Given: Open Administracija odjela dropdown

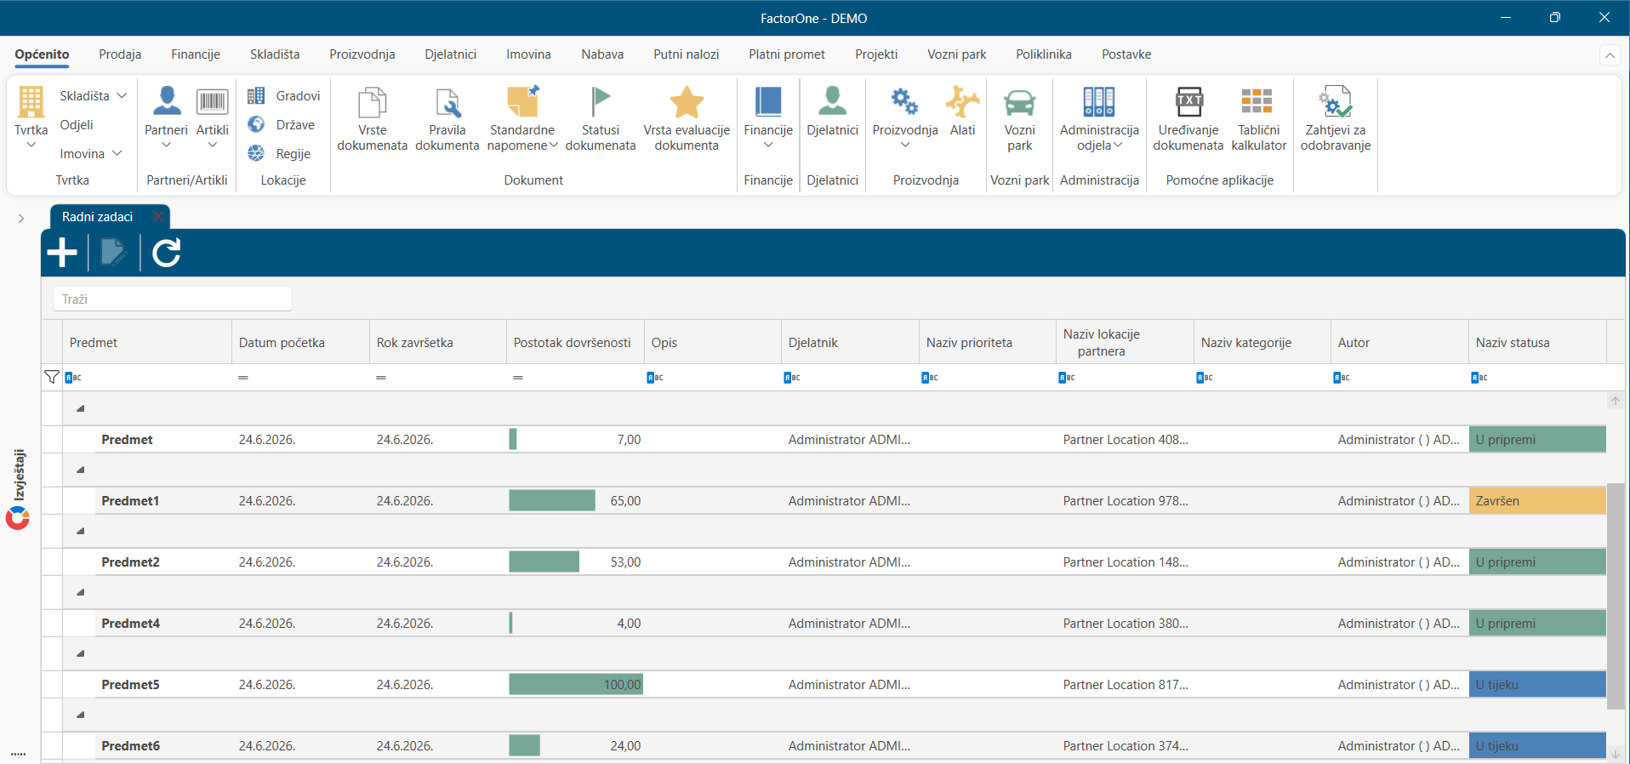Looking at the screenshot, I should coord(1099,119).
